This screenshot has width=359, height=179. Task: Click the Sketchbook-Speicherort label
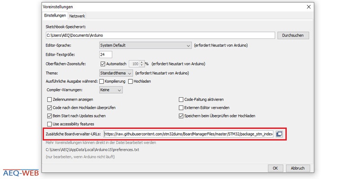point(66,27)
